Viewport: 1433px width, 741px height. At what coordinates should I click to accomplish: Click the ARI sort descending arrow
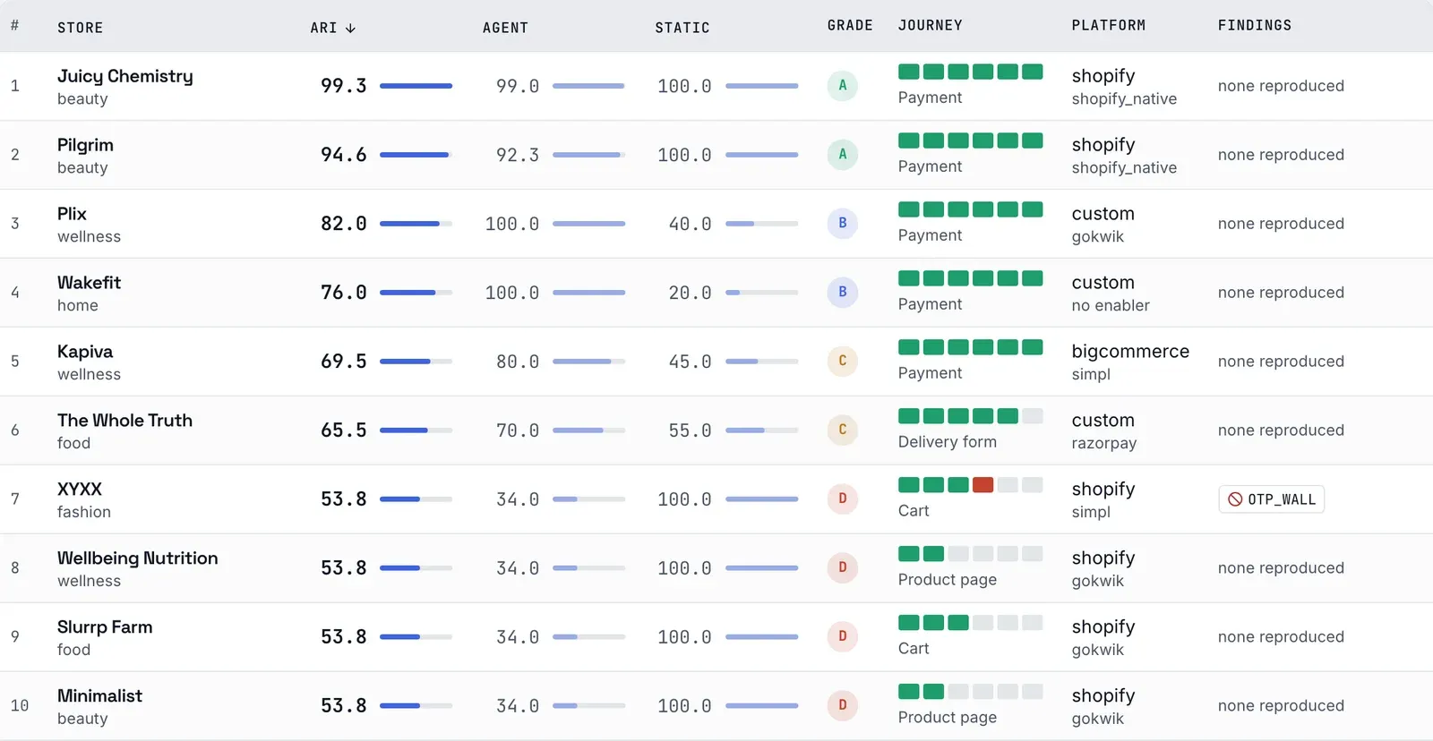350,29
